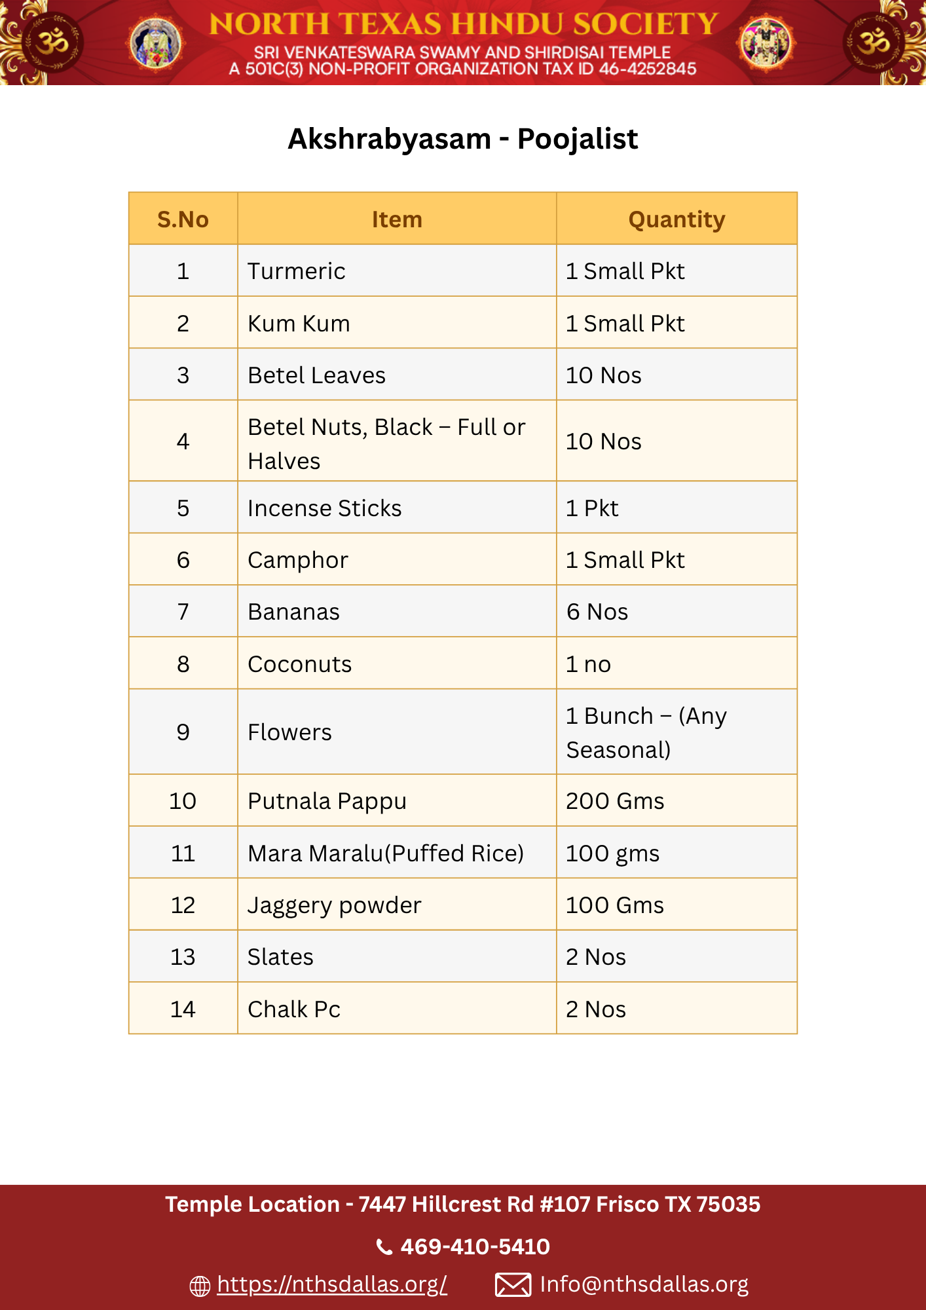Click the Temple Location address line
The image size is (926, 1310).
click(463, 1205)
